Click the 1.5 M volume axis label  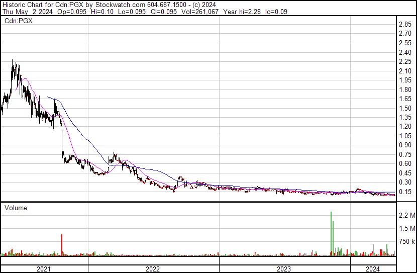pyautogui.click(x=407, y=228)
